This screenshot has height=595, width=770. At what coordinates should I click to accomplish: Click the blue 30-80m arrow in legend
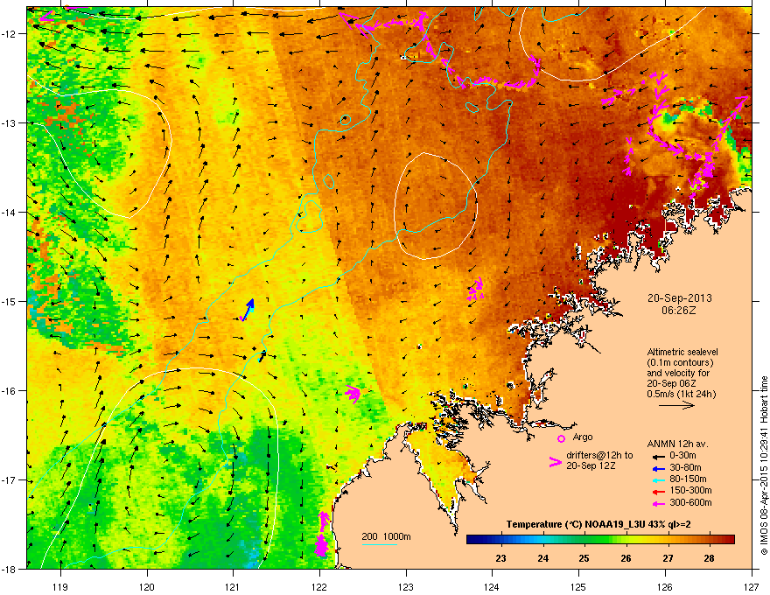[x=657, y=468]
